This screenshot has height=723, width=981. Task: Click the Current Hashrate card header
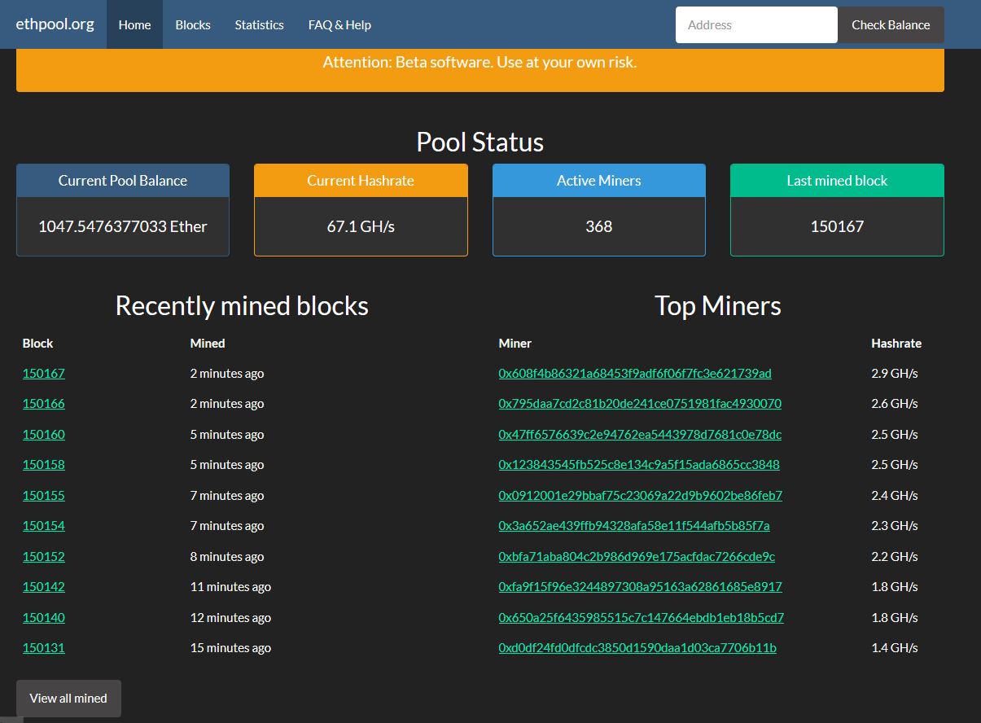pos(361,181)
